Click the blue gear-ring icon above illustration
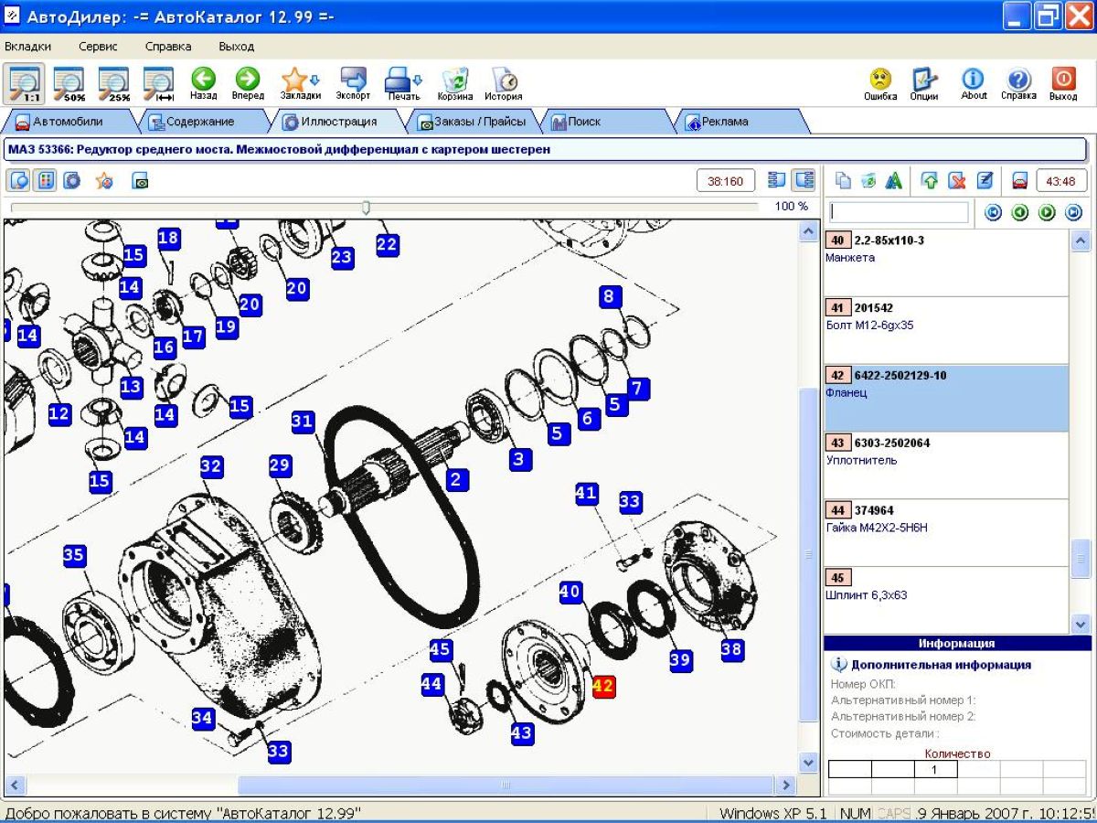 pos(72,180)
